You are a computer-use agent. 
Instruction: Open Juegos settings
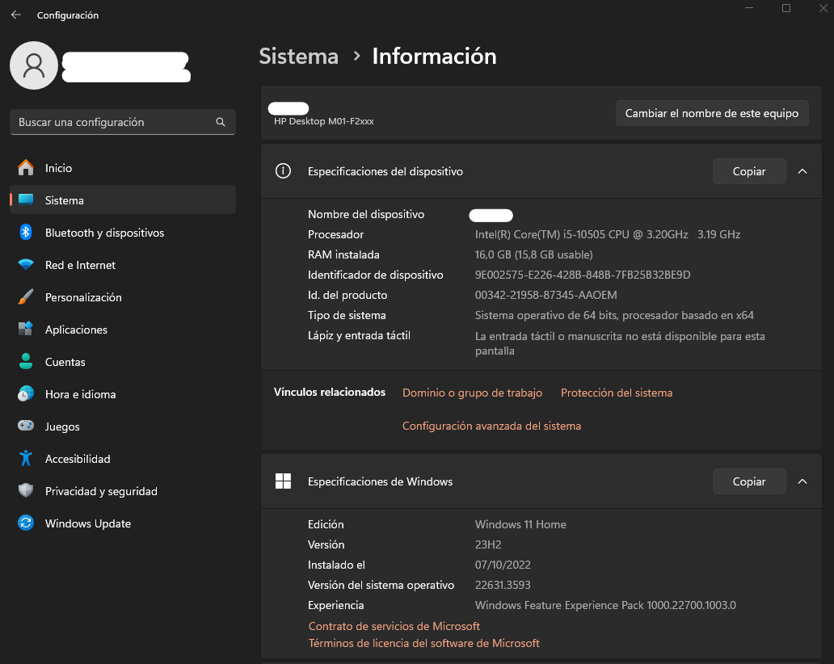(x=123, y=427)
